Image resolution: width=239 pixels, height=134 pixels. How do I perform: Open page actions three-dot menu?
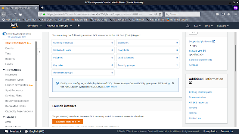click(150, 14)
